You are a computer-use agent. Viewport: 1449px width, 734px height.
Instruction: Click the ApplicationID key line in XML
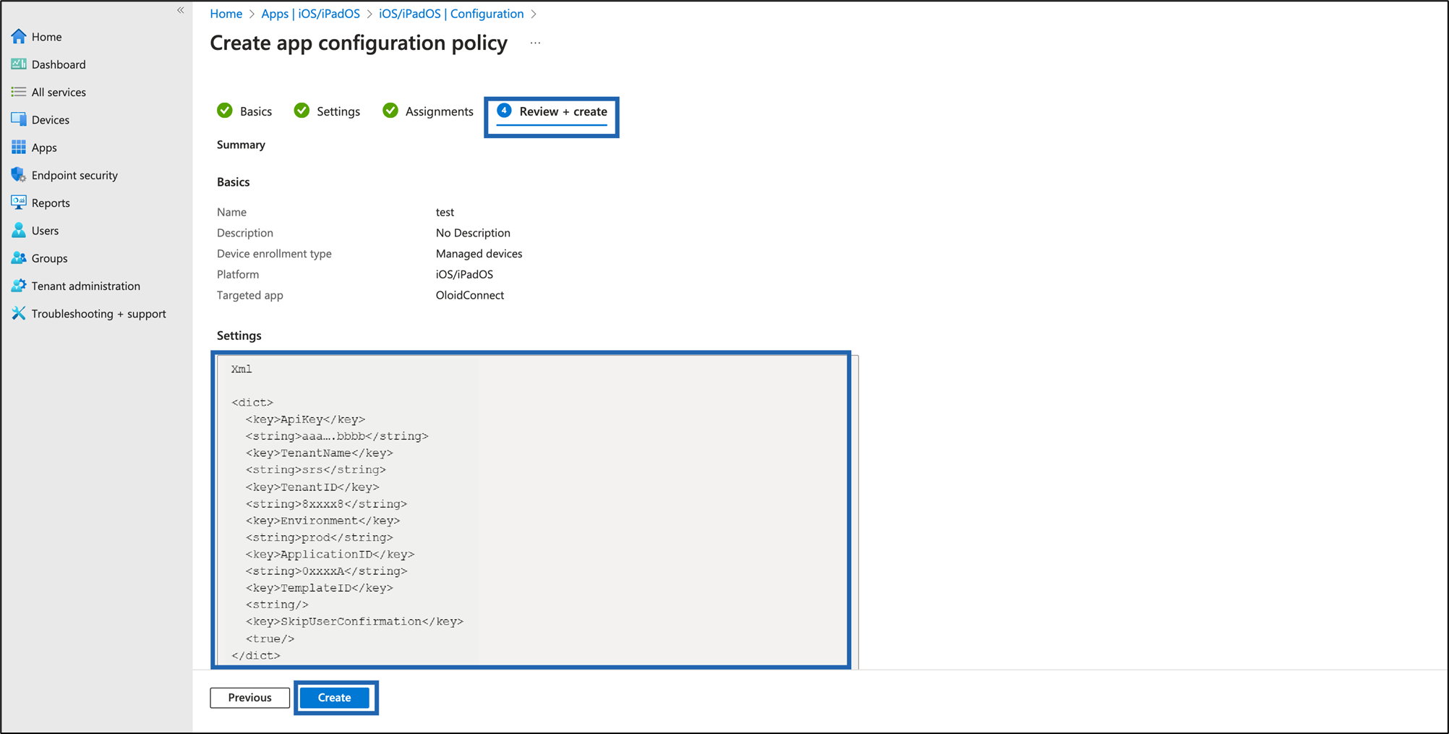point(330,554)
